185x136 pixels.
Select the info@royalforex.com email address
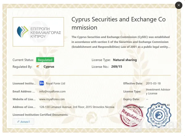click(x=52, y=91)
